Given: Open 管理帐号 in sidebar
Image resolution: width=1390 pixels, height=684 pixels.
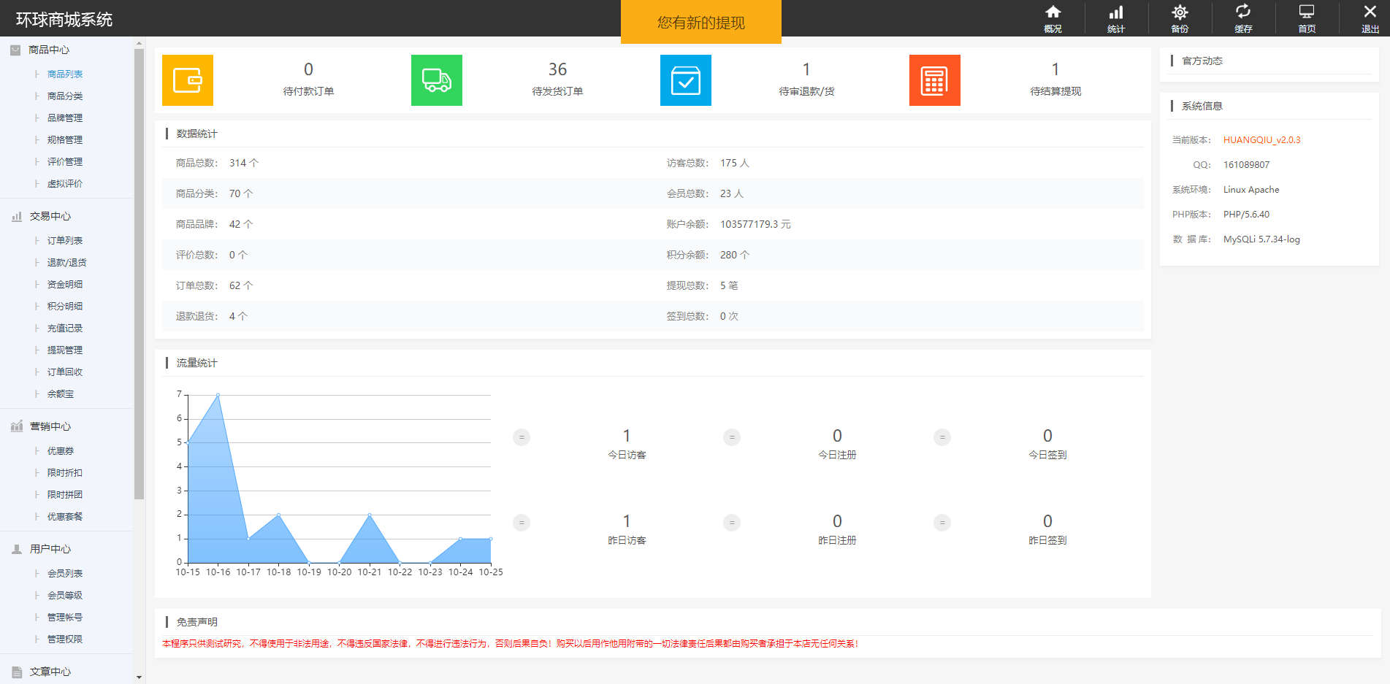Looking at the screenshot, I should (x=65, y=618).
